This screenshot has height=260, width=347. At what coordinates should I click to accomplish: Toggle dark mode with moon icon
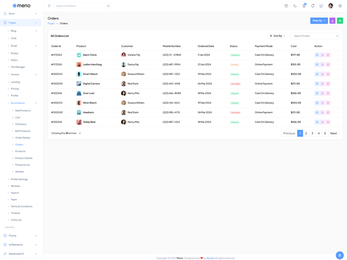[295, 6]
